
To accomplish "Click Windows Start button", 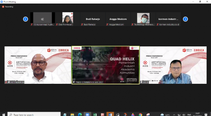I will tap(4, 115).
